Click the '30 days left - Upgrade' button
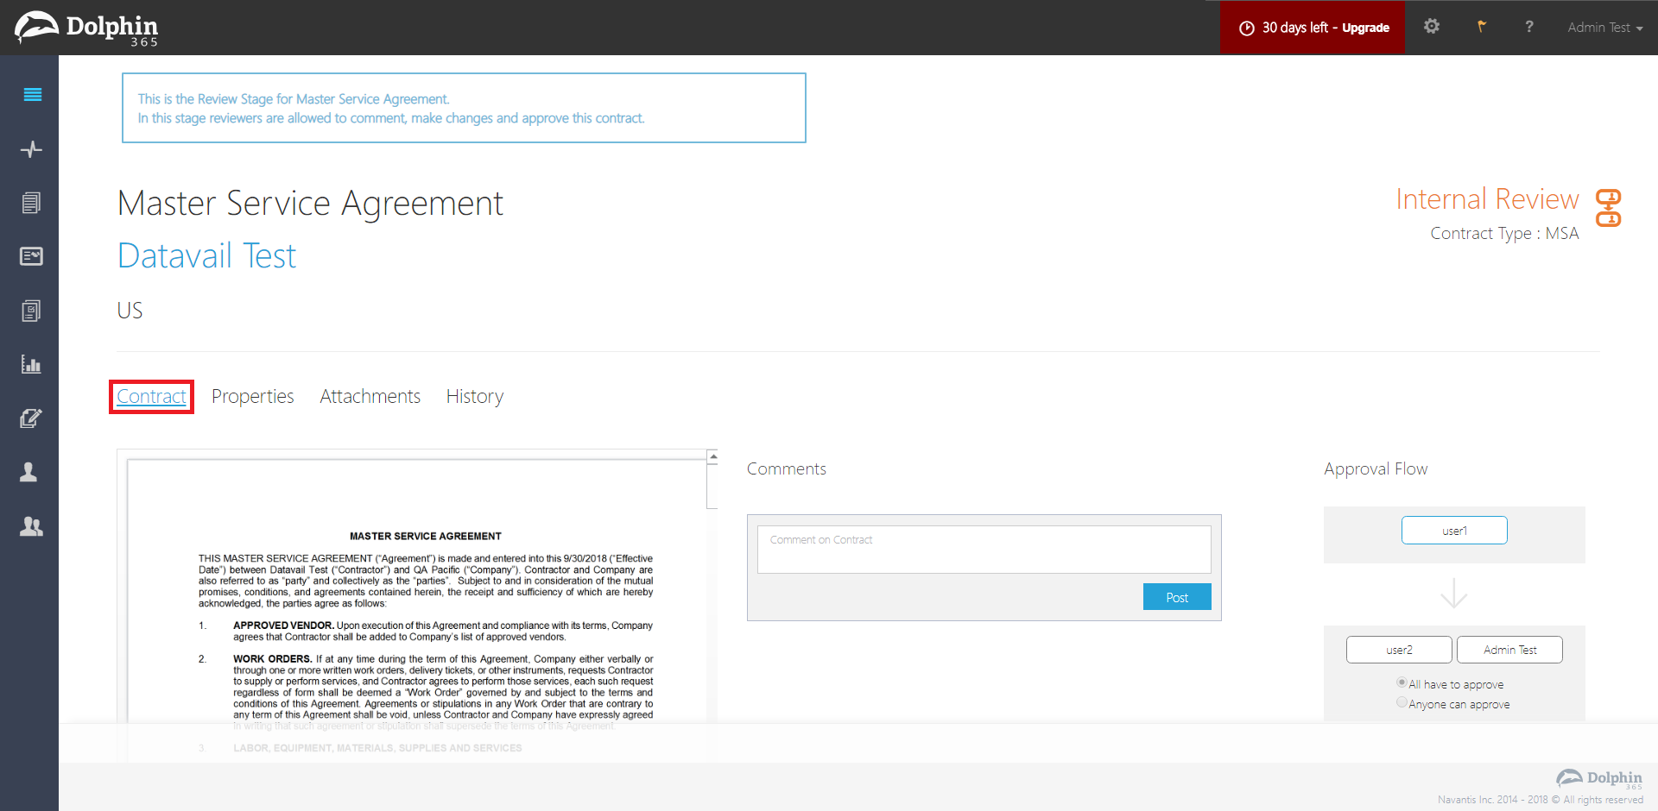1658x811 pixels. coord(1313,28)
